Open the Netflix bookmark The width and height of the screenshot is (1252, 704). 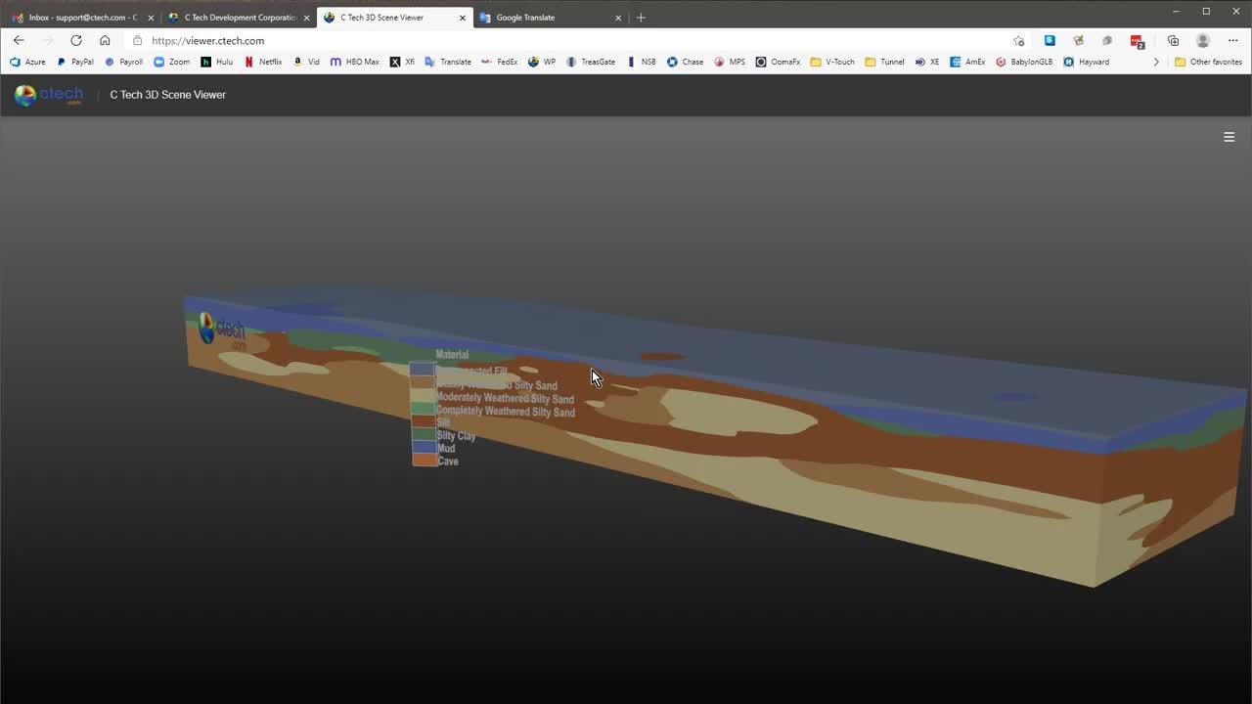coord(263,62)
